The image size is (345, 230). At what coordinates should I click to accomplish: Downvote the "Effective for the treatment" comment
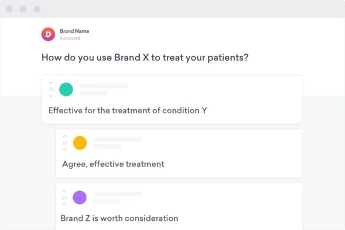pos(51,96)
